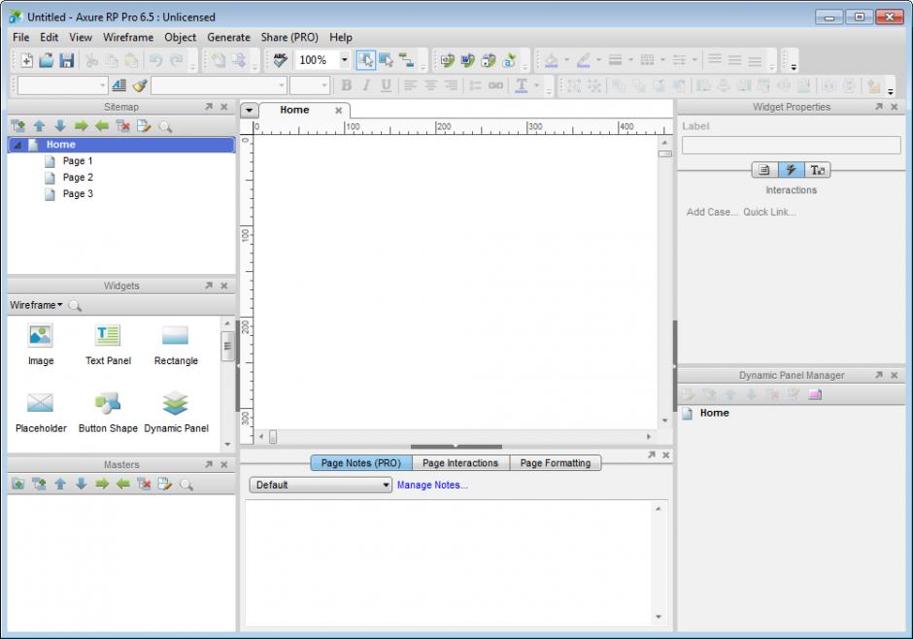The image size is (913, 639).
Task: Open the zoom percentage dropdown
Action: (344, 60)
